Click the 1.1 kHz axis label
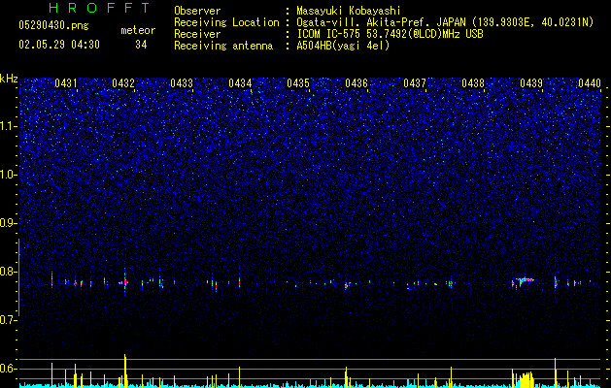 click(x=9, y=126)
